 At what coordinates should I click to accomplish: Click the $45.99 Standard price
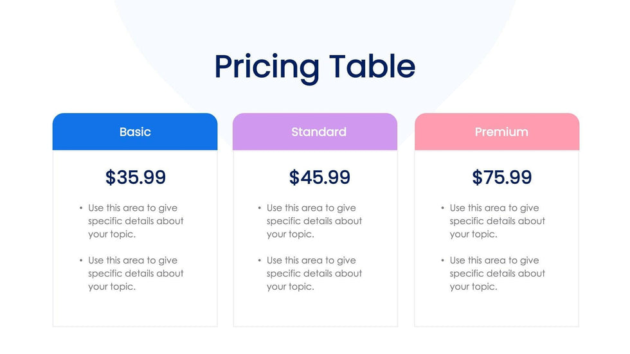[319, 177]
